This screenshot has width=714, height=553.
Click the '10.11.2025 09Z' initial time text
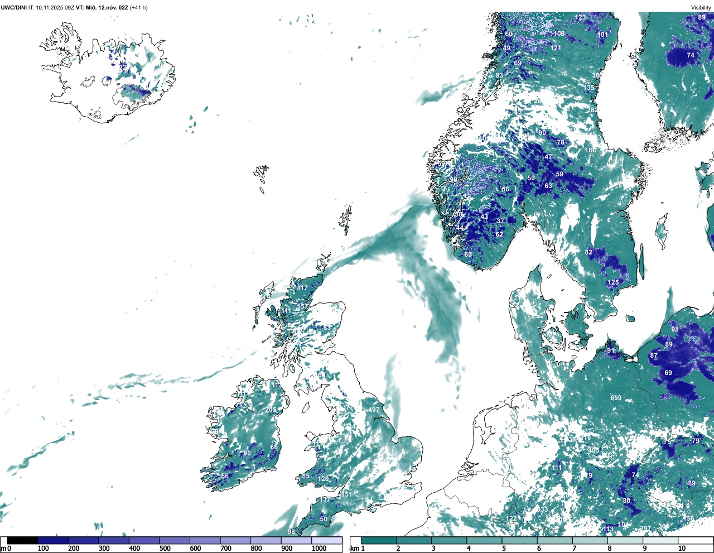tap(55, 8)
